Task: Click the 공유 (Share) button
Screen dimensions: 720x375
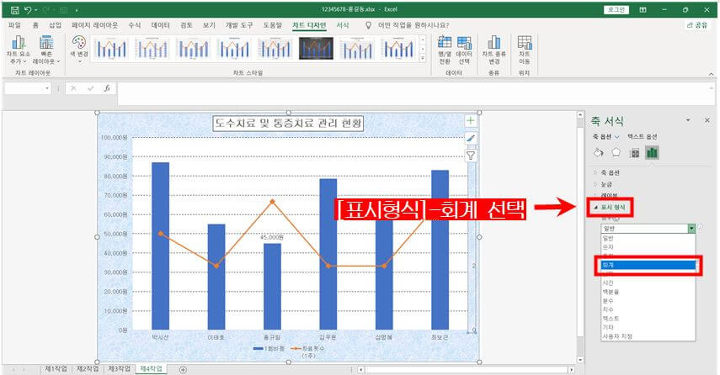Action: pos(697,26)
